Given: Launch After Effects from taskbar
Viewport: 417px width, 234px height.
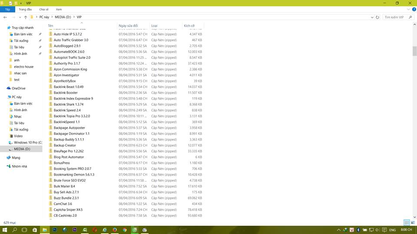Looking at the screenshot, I should click(74, 230).
